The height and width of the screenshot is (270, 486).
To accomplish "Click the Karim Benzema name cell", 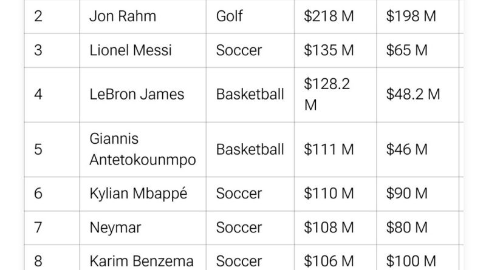I will click(142, 262).
